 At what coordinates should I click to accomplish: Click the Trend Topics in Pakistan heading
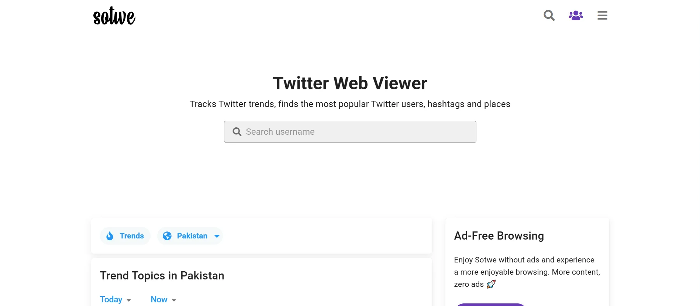162,275
